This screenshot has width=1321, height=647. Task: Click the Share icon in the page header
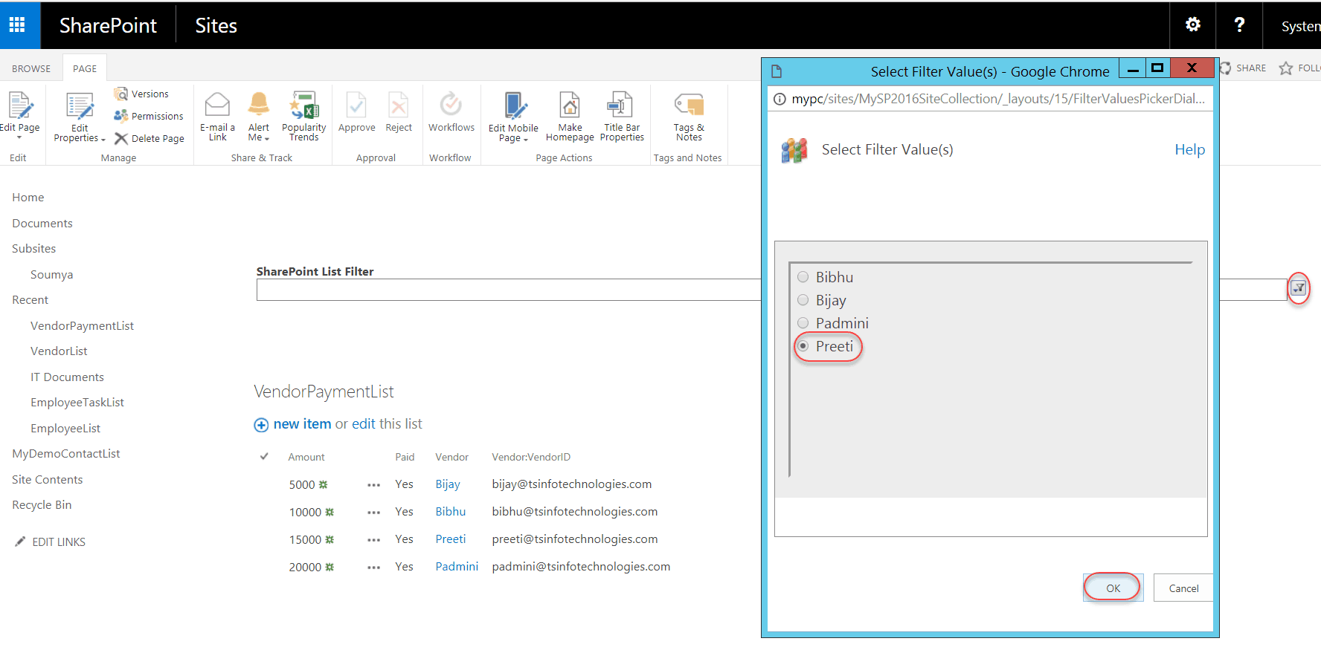pyautogui.click(x=1226, y=68)
